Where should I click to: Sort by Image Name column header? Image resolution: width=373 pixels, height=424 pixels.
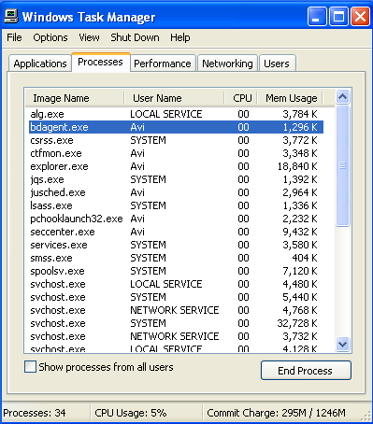(75, 98)
